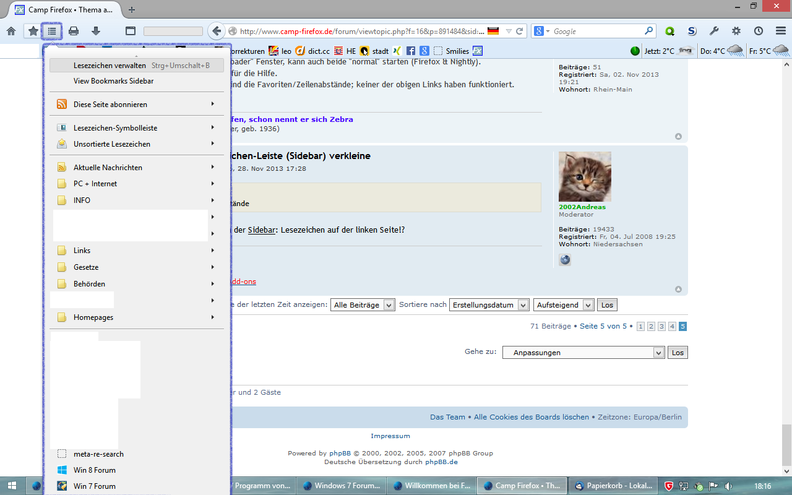The image size is (792, 495).
Task: Click the globe website icon under 2002Andreas profile
Action: [565, 260]
